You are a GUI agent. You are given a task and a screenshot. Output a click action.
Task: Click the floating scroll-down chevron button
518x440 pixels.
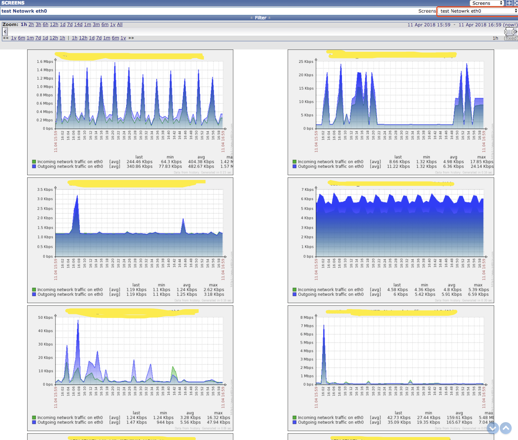pyautogui.click(x=493, y=428)
